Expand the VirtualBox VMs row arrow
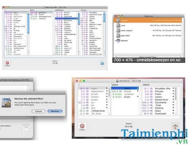The height and width of the screenshot is (145, 190). click(173, 88)
